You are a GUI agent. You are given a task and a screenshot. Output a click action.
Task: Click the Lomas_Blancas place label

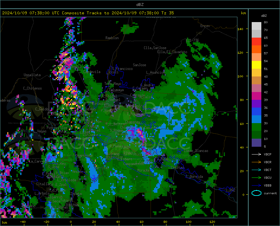[x=196, y=151]
